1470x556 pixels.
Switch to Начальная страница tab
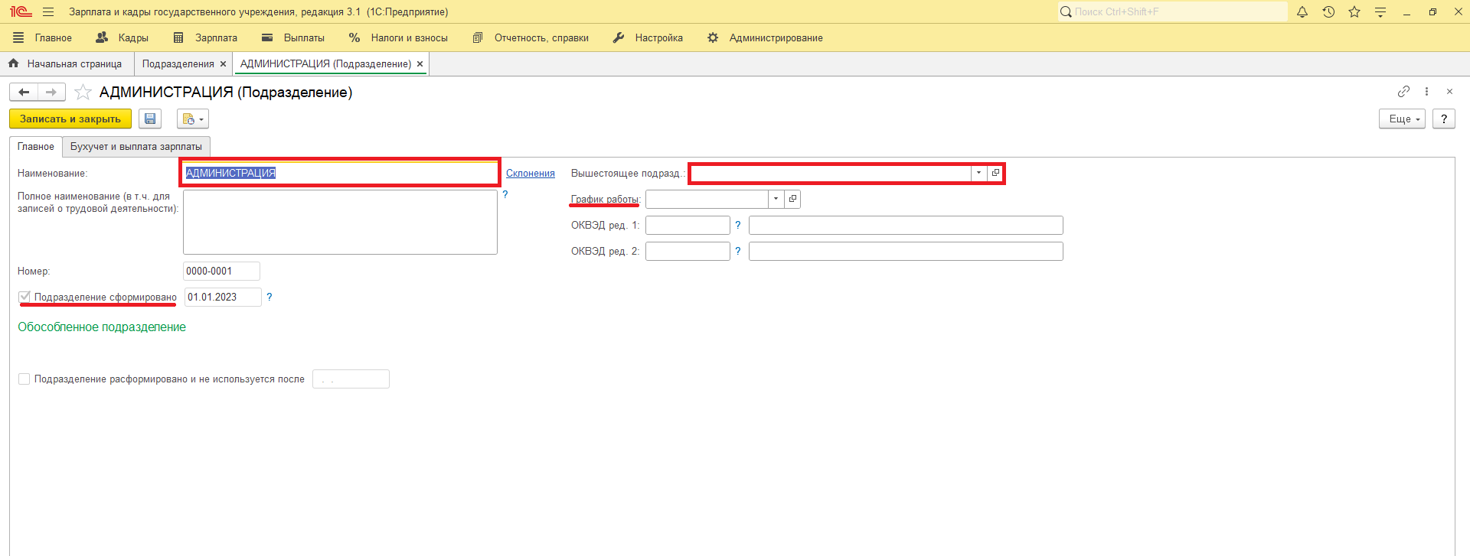coord(74,64)
